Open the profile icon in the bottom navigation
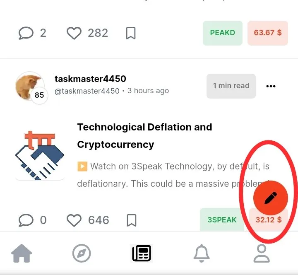The width and height of the screenshot is (298, 275). pos(262,253)
